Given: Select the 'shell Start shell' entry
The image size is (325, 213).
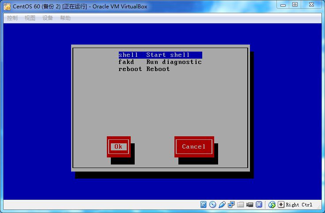Looking at the screenshot, I should [x=160, y=55].
